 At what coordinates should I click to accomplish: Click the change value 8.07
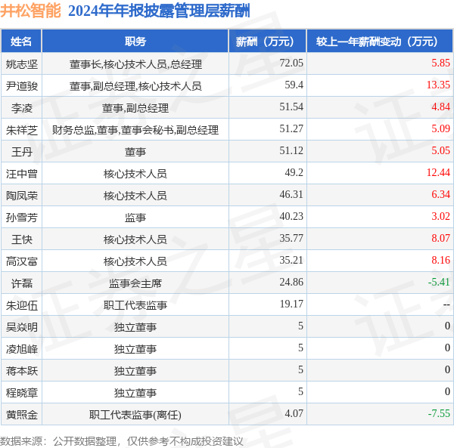[440, 238]
